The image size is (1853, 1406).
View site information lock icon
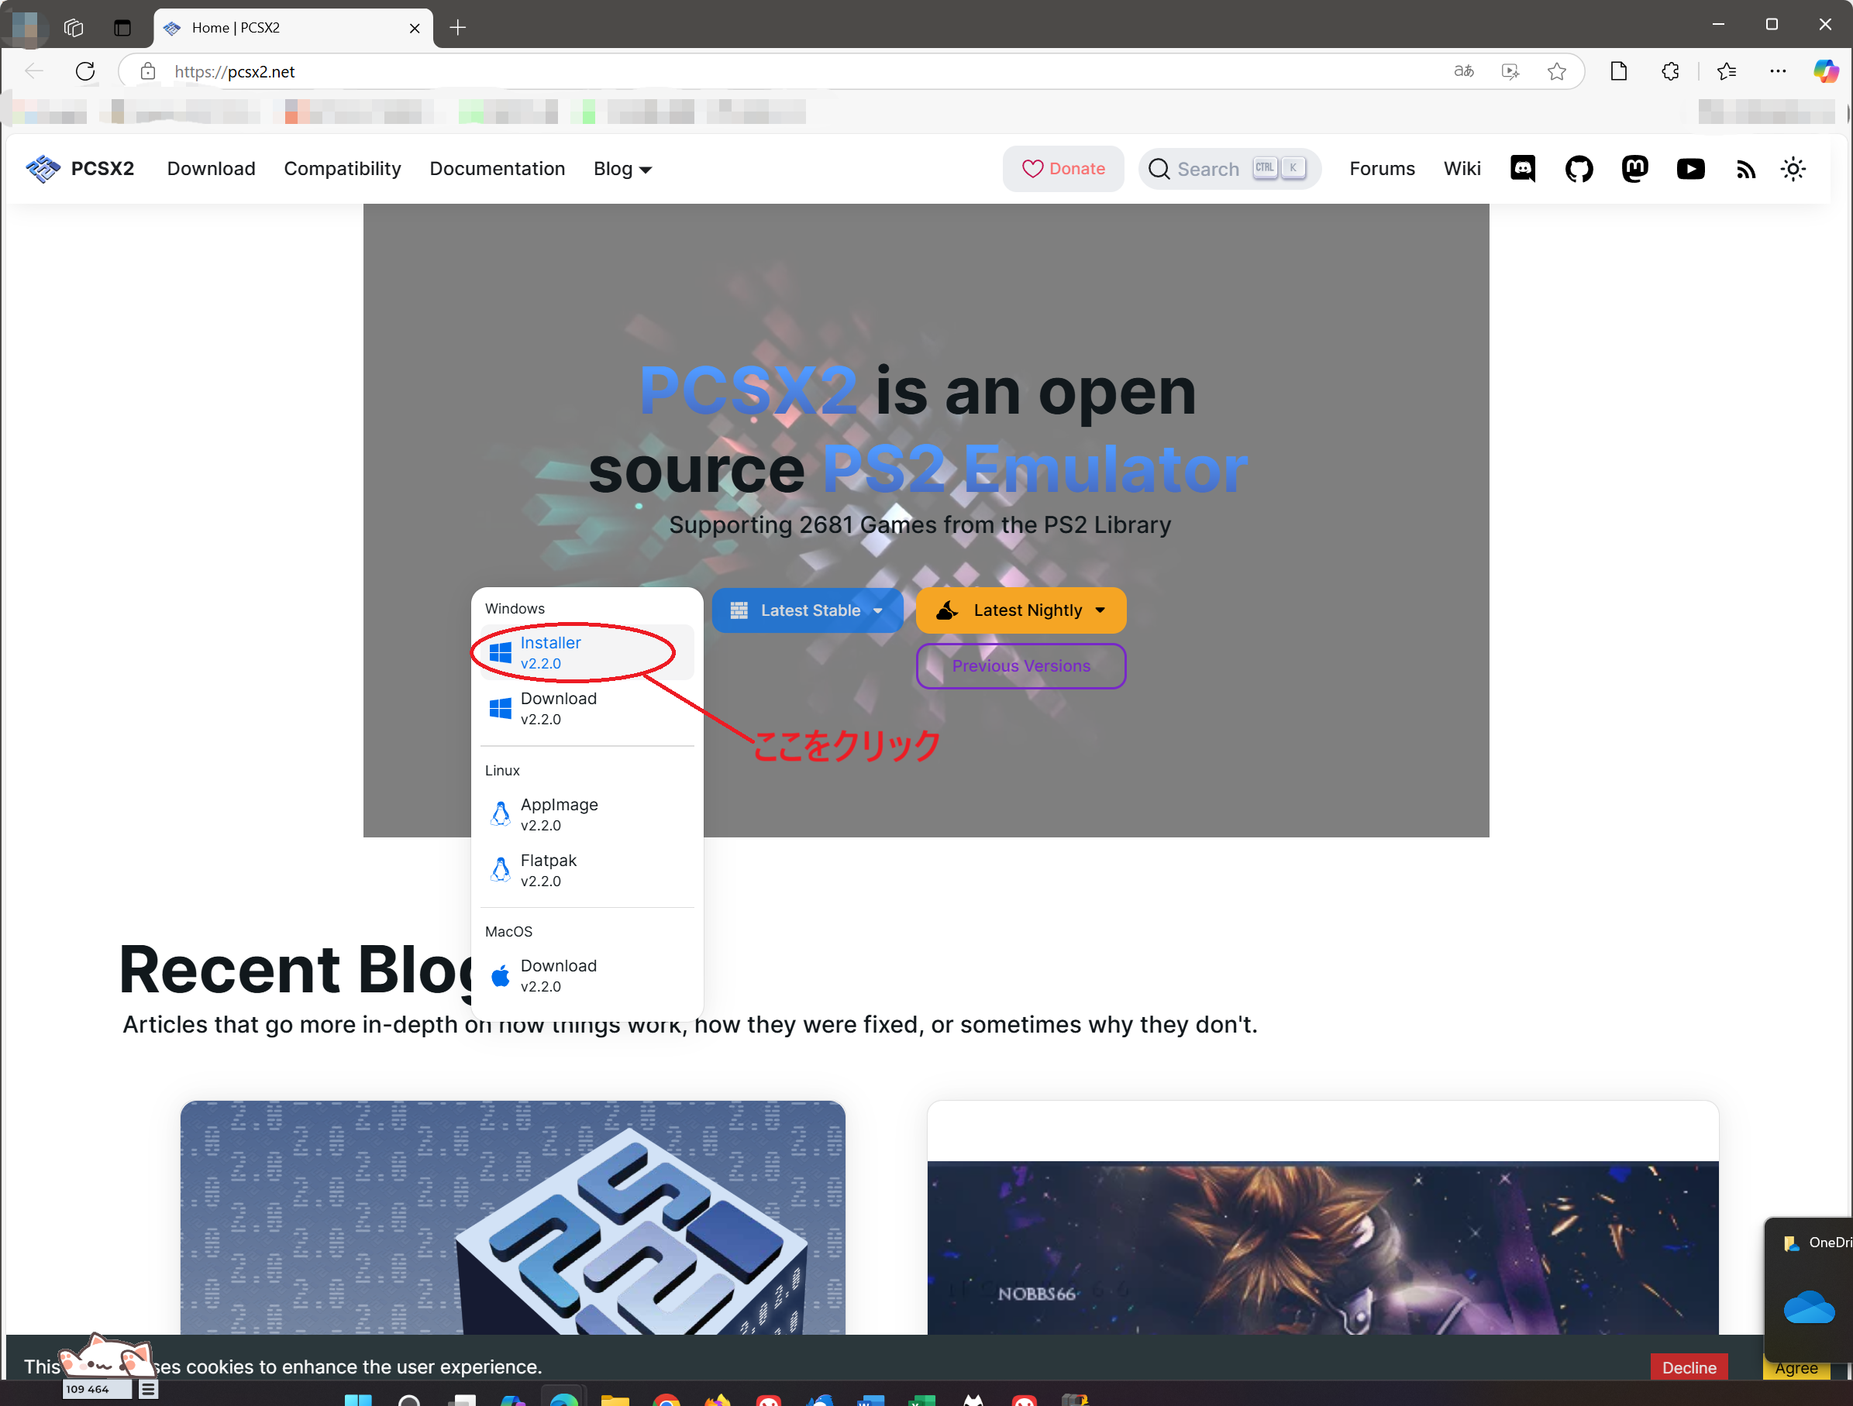coord(147,72)
